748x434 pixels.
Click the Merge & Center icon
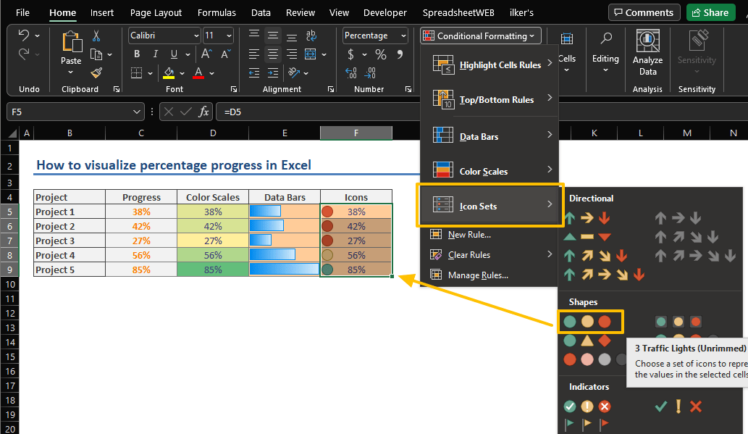[310, 54]
